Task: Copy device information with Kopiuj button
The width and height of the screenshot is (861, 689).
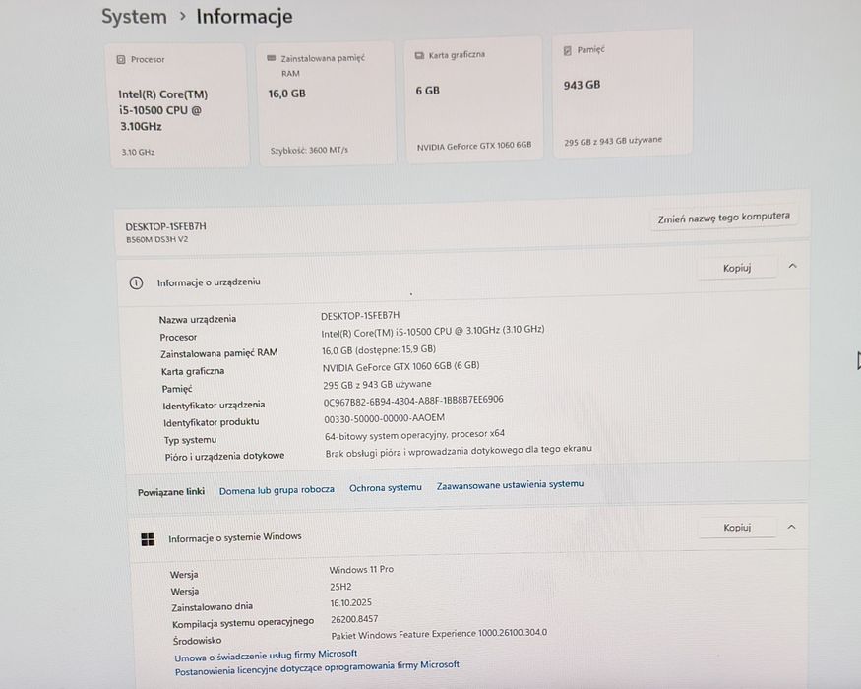Action: click(737, 268)
